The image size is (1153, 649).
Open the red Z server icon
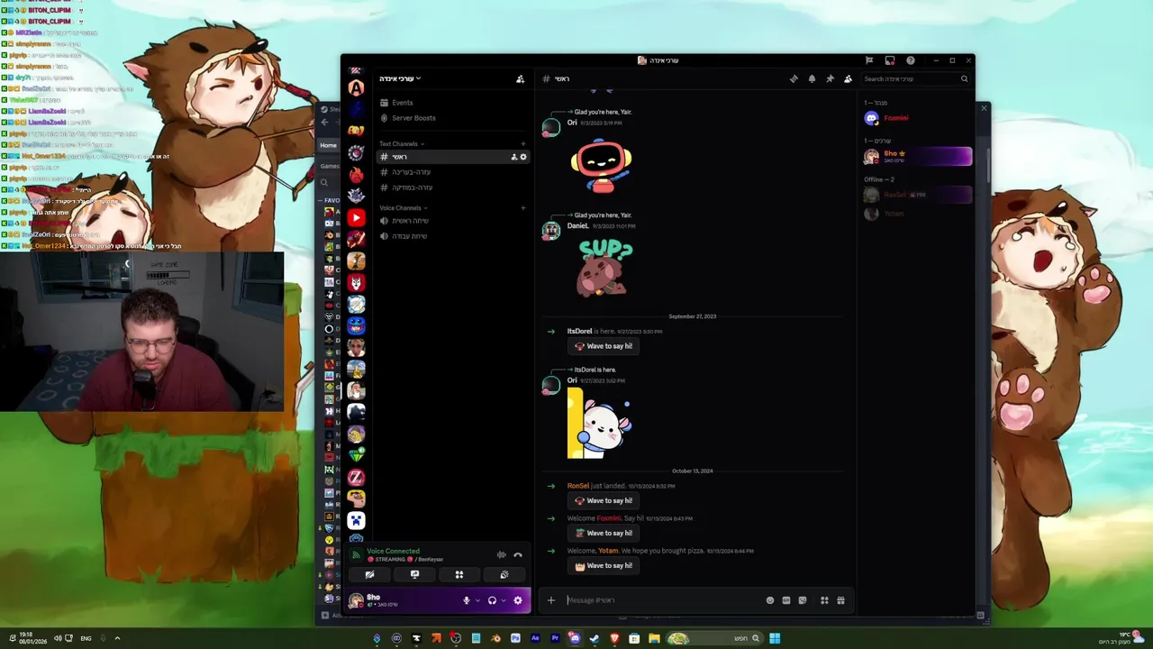tap(357, 477)
